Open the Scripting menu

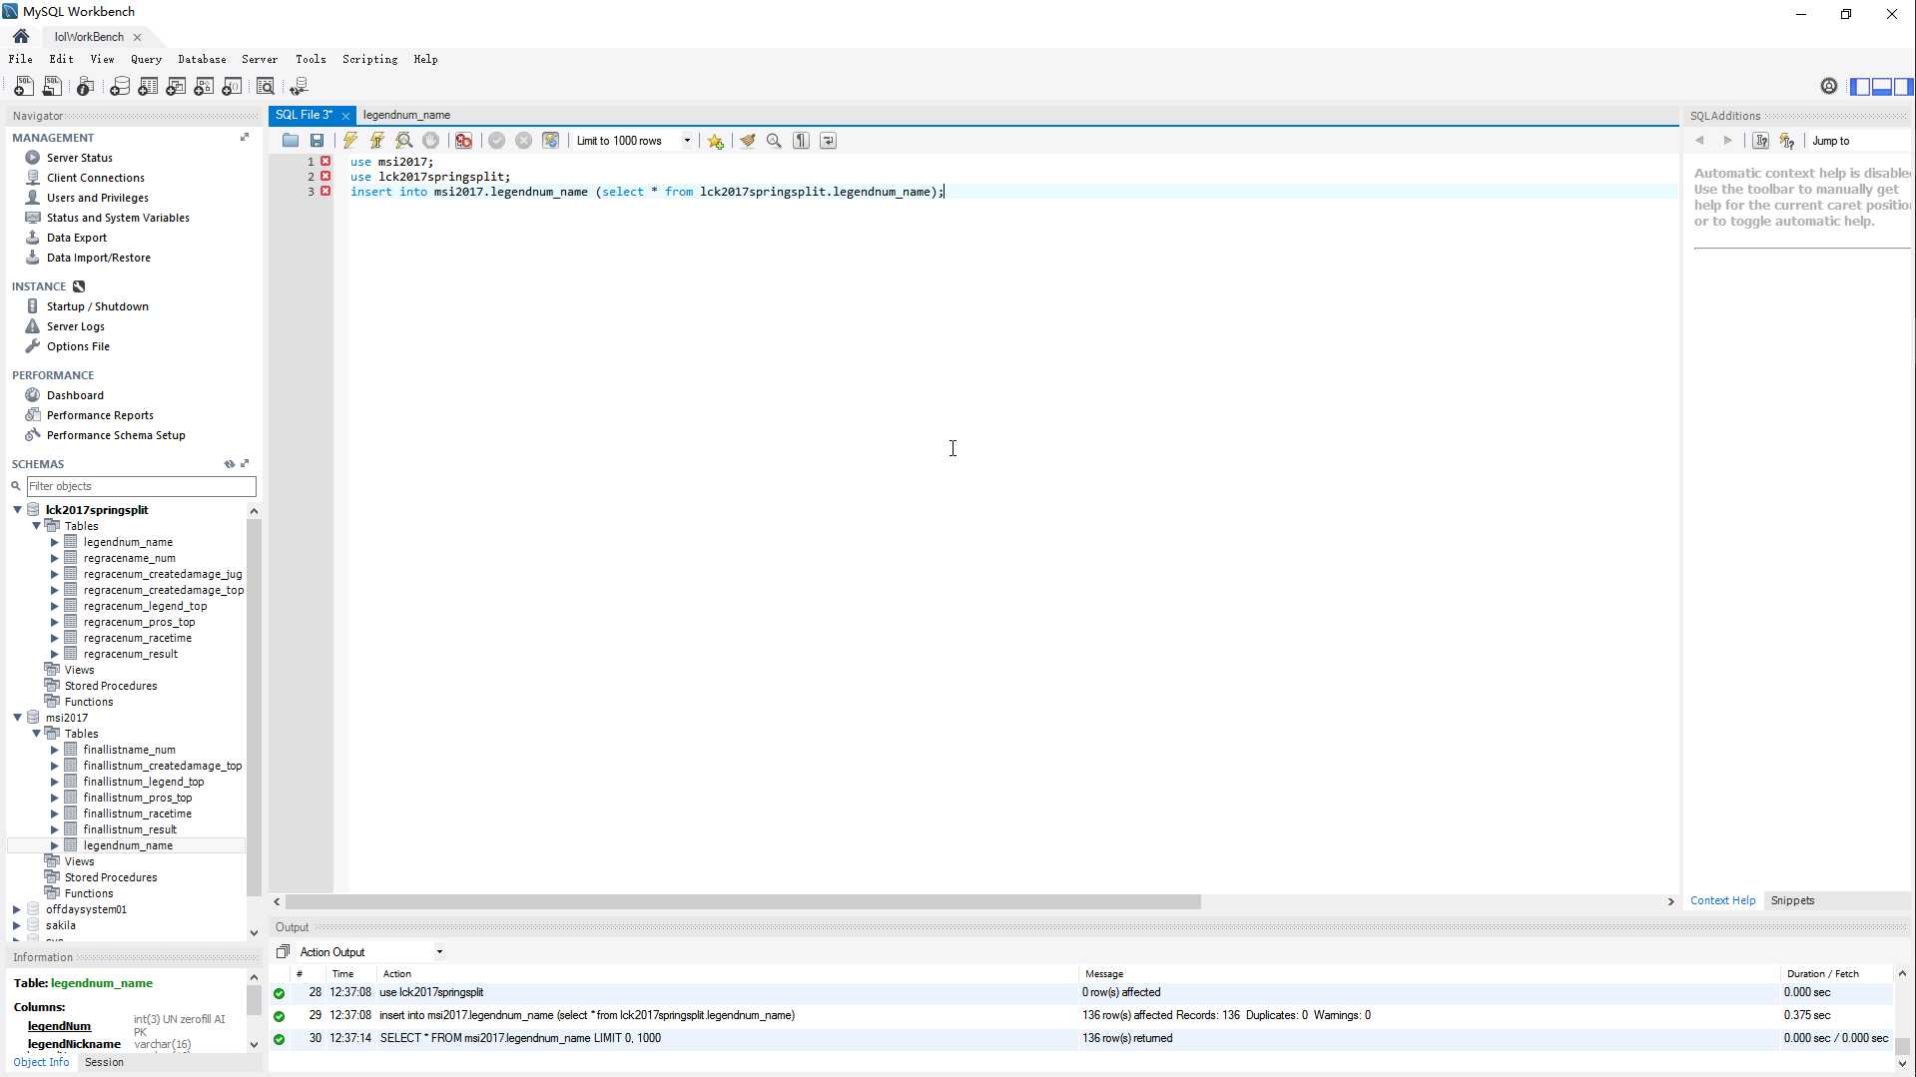coord(369,59)
